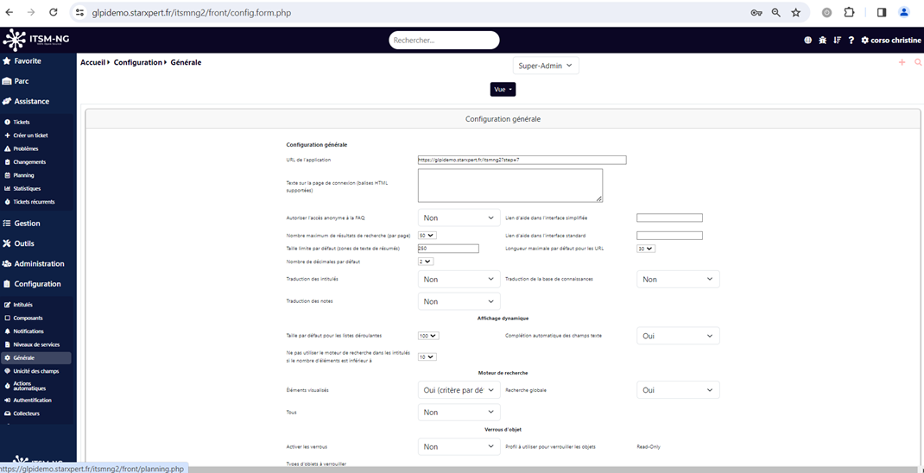Viewport: 924px width, 473px height.
Task: Go back with browser back arrow
Action: [9, 12]
